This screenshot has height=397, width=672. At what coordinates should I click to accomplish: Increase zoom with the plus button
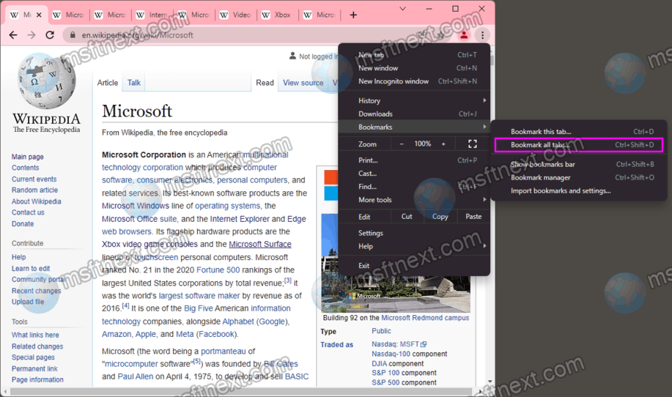(443, 144)
